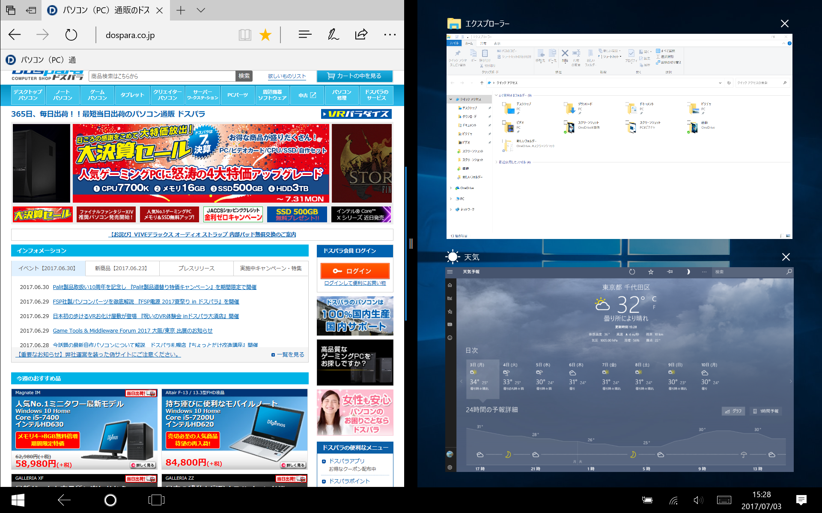Image resolution: width=822 pixels, height=513 pixels.
Task: Add Weather location to favorites star
Action: [x=651, y=272]
